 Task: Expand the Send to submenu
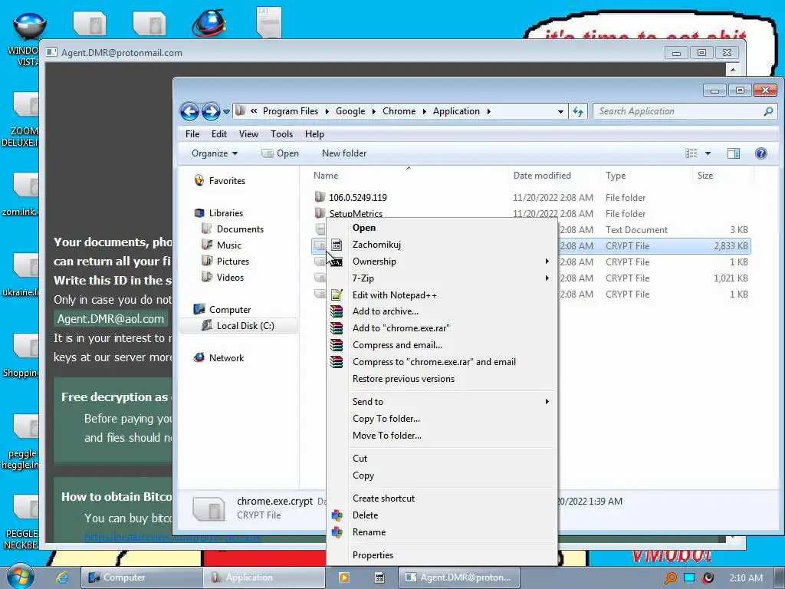pyautogui.click(x=442, y=402)
